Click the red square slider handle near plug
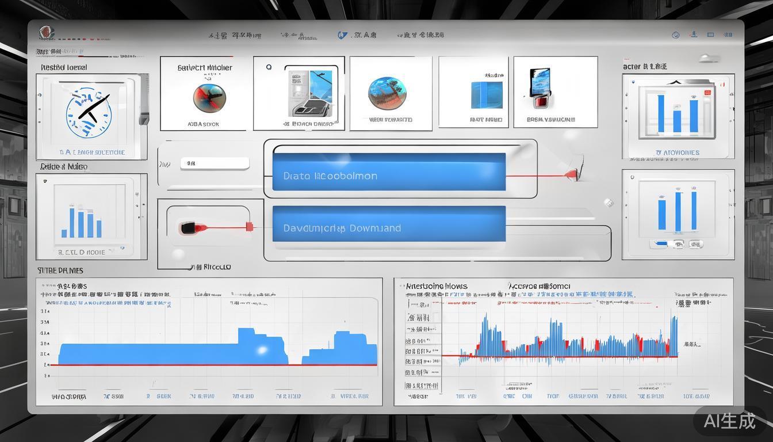Viewport: 773px width, 442px height. coord(249,227)
